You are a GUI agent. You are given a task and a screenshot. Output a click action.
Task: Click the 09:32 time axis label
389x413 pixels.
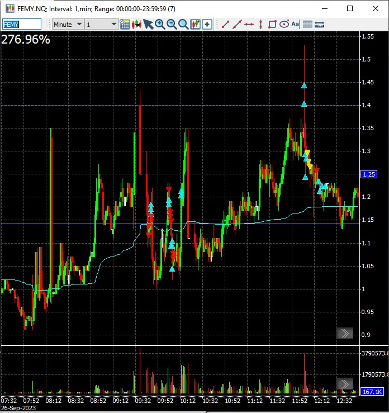pyautogui.click(x=143, y=401)
